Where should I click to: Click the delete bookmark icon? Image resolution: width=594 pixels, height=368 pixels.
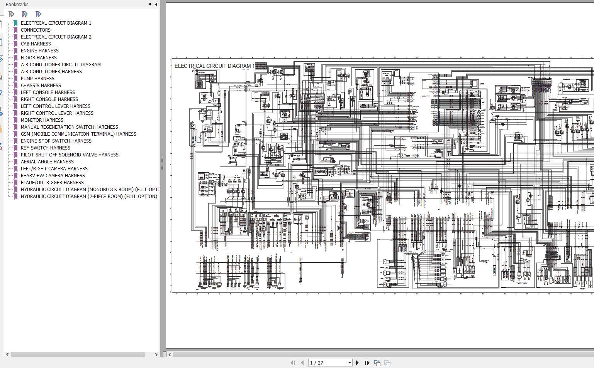pyautogui.click(x=11, y=14)
